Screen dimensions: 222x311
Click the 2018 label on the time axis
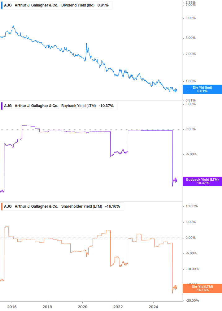click(47, 307)
